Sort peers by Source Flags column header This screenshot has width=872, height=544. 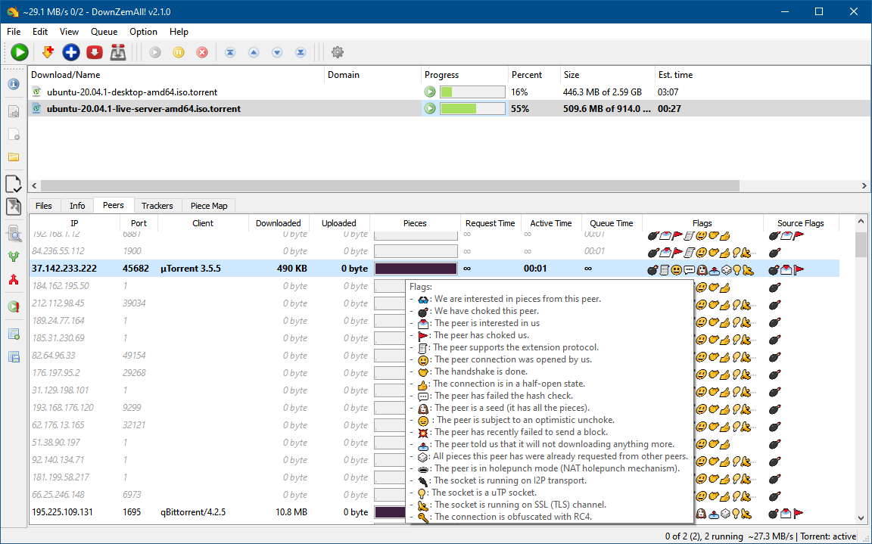pos(801,223)
